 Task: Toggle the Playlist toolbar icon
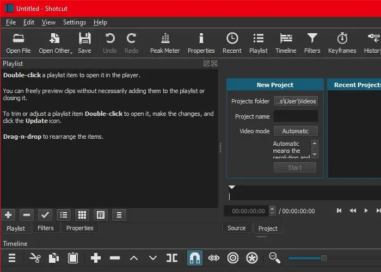(x=259, y=43)
